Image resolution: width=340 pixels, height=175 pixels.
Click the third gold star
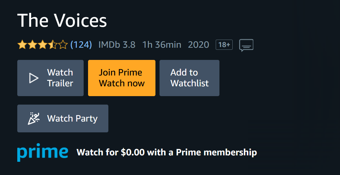[43, 45]
